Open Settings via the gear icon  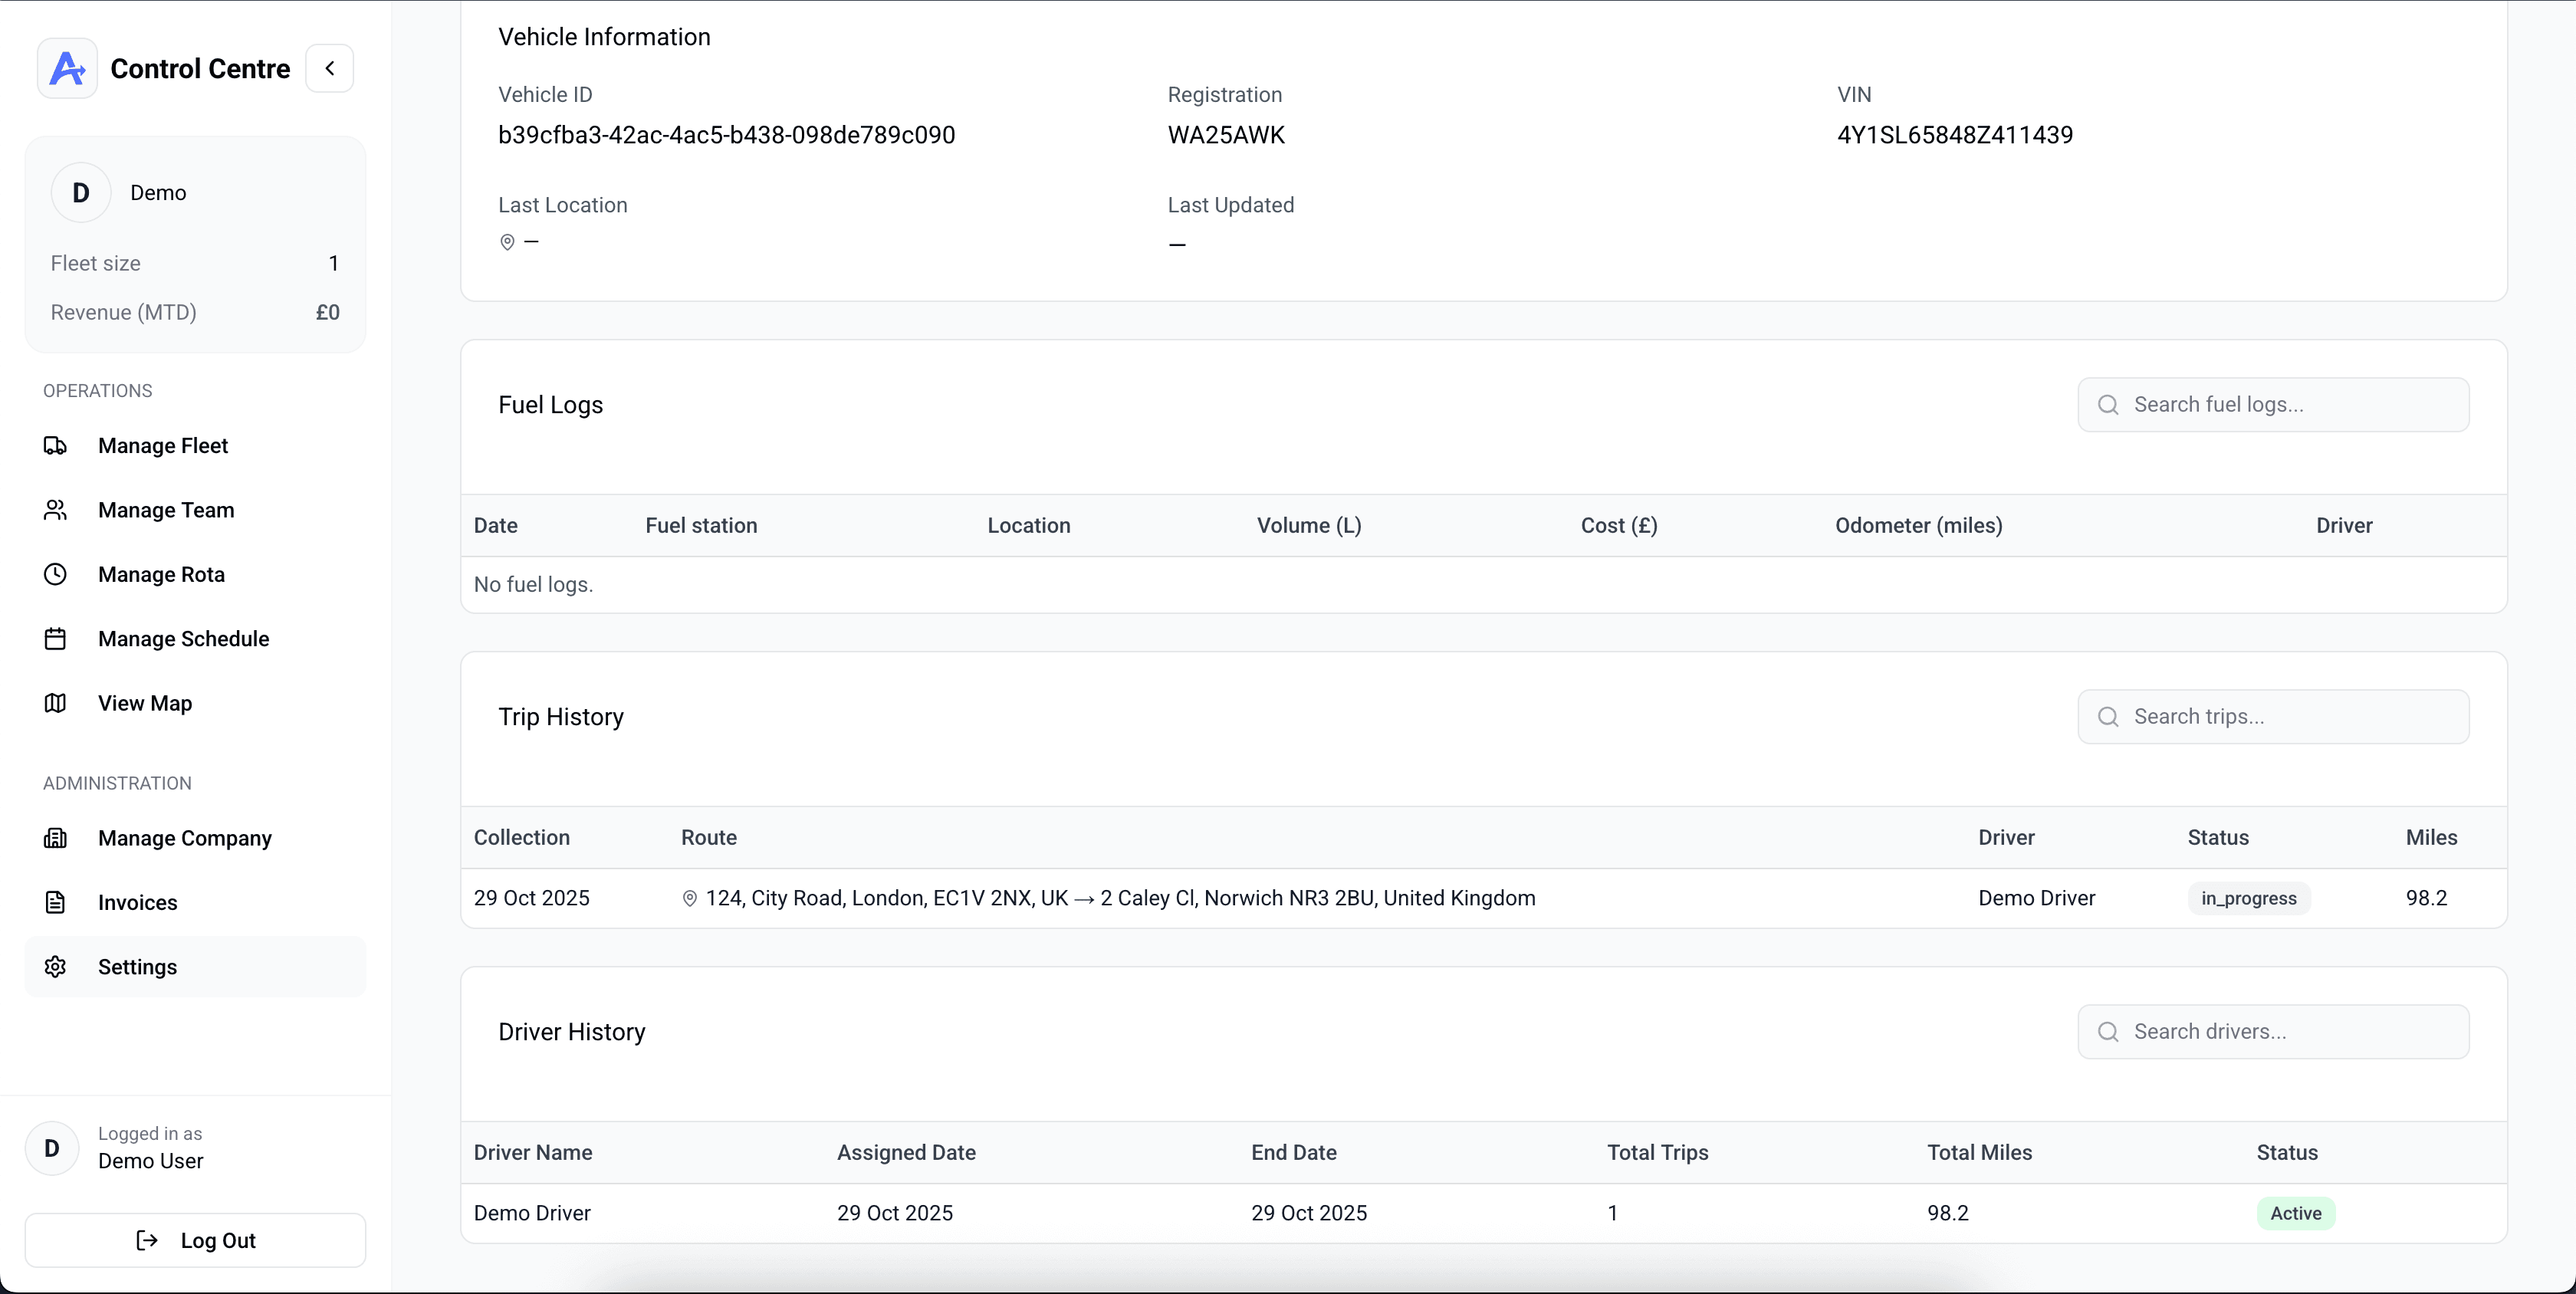[56, 966]
